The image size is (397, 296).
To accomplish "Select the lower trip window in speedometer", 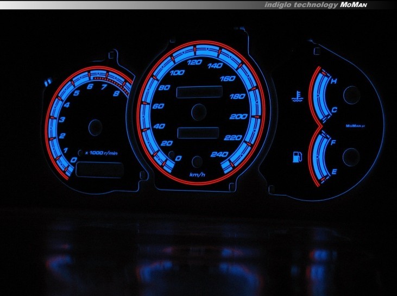I will [198, 133].
